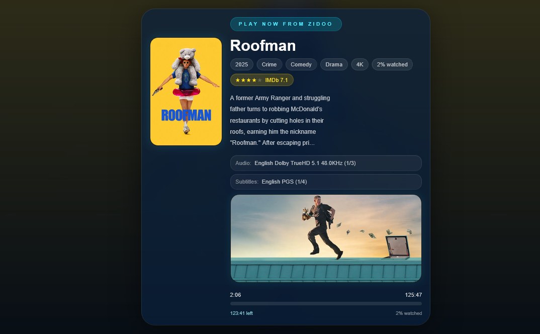Click the playback progress bar
Image resolution: width=540 pixels, height=334 pixels.
[326, 304]
